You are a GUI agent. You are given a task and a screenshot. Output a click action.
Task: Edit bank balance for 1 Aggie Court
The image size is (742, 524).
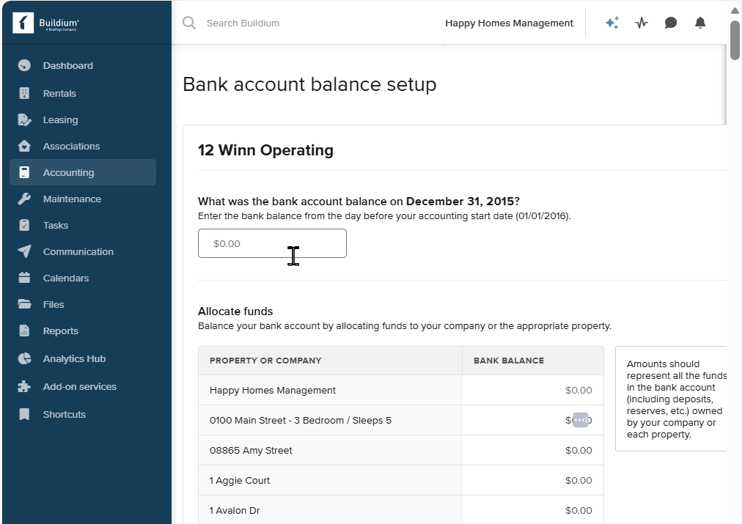[x=533, y=480]
